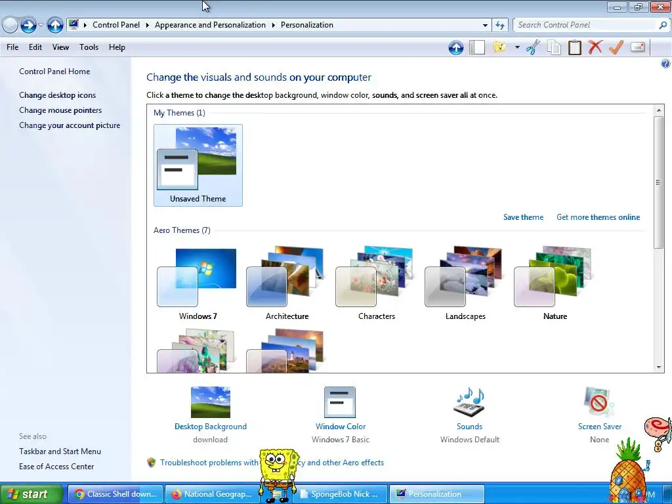Expand the address bar history dropdown
Viewport: 672px width, 504px height.
coord(485,26)
